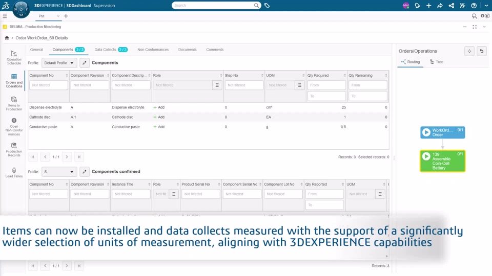Open Production Records in sidebar
Image resolution: width=492 pixels, height=276 pixels.
click(14, 150)
